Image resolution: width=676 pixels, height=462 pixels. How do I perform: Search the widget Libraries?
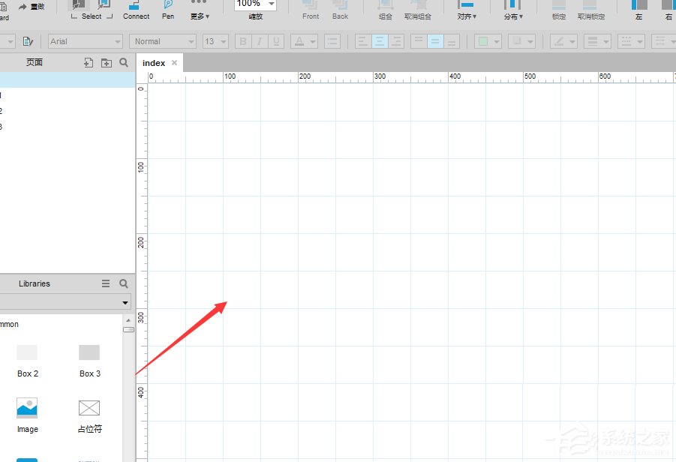(124, 283)
